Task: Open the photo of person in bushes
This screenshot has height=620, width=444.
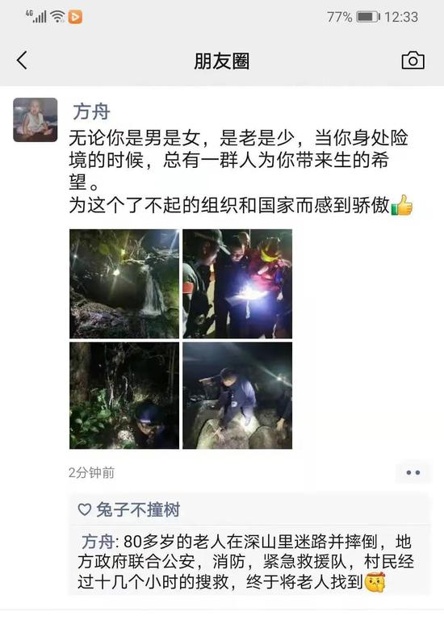Action: point(124,396)
